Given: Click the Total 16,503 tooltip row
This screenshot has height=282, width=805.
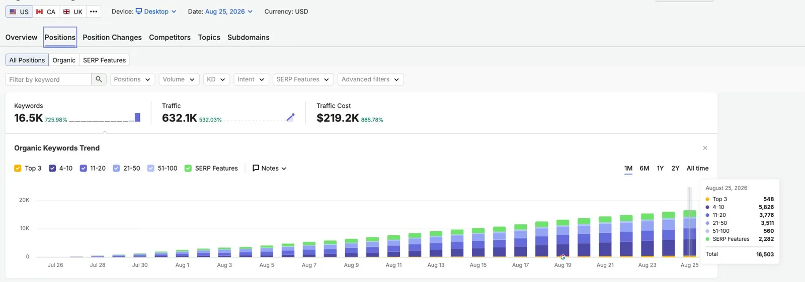Looking at the screenshot, I should point(740,254).
